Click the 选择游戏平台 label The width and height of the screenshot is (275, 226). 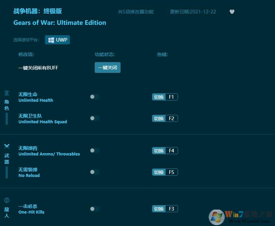click(x=26, y=40)
